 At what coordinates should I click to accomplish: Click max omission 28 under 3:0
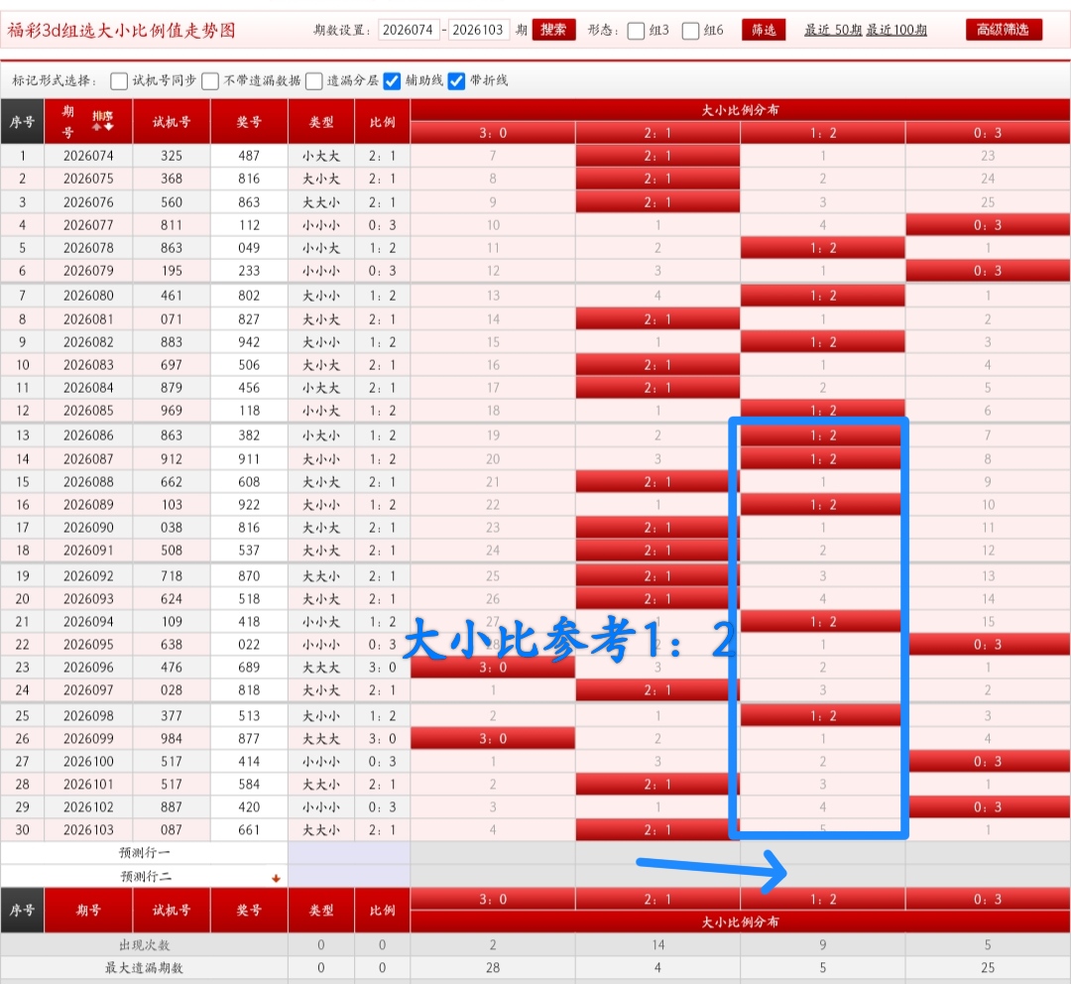pyautogui.click(x=493, y=967)
